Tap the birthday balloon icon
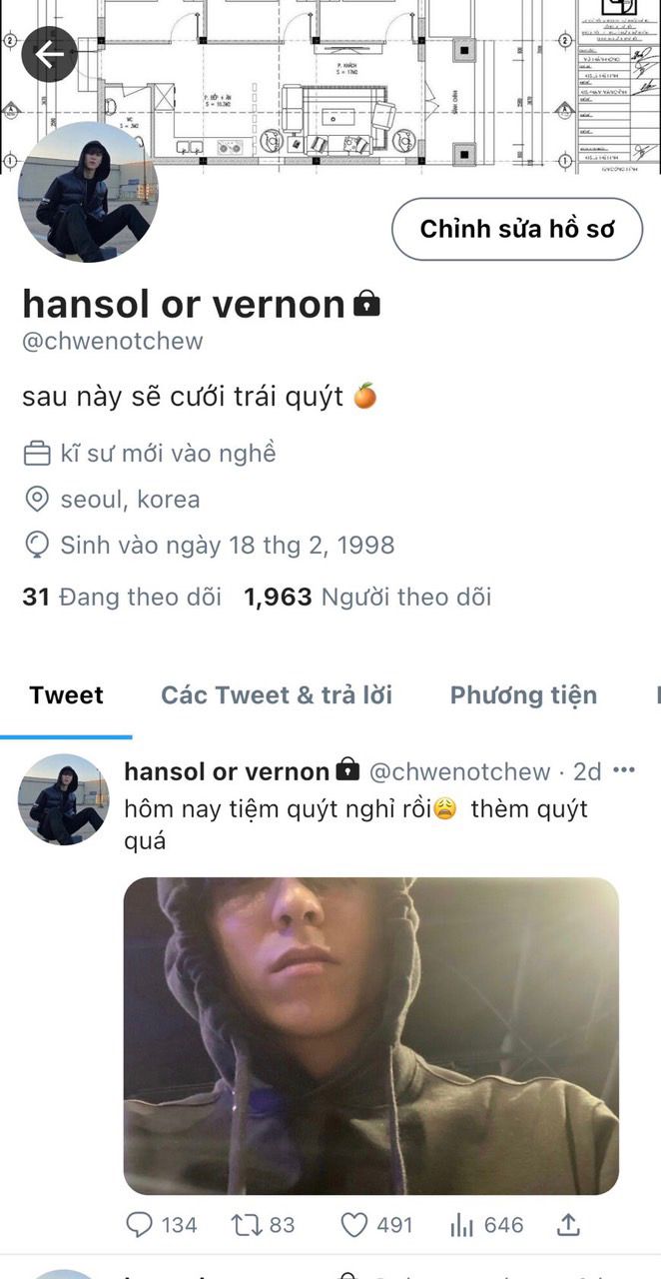Image resolution: width=661 pixels, height=1279 pixels. coord(37,546)
